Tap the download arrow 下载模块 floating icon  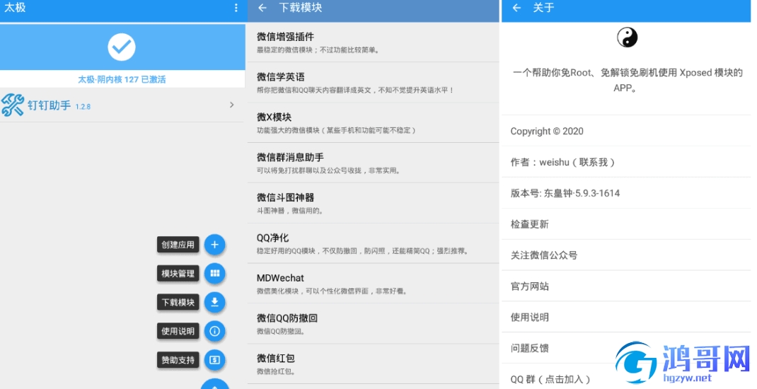[x=215, y=302]
